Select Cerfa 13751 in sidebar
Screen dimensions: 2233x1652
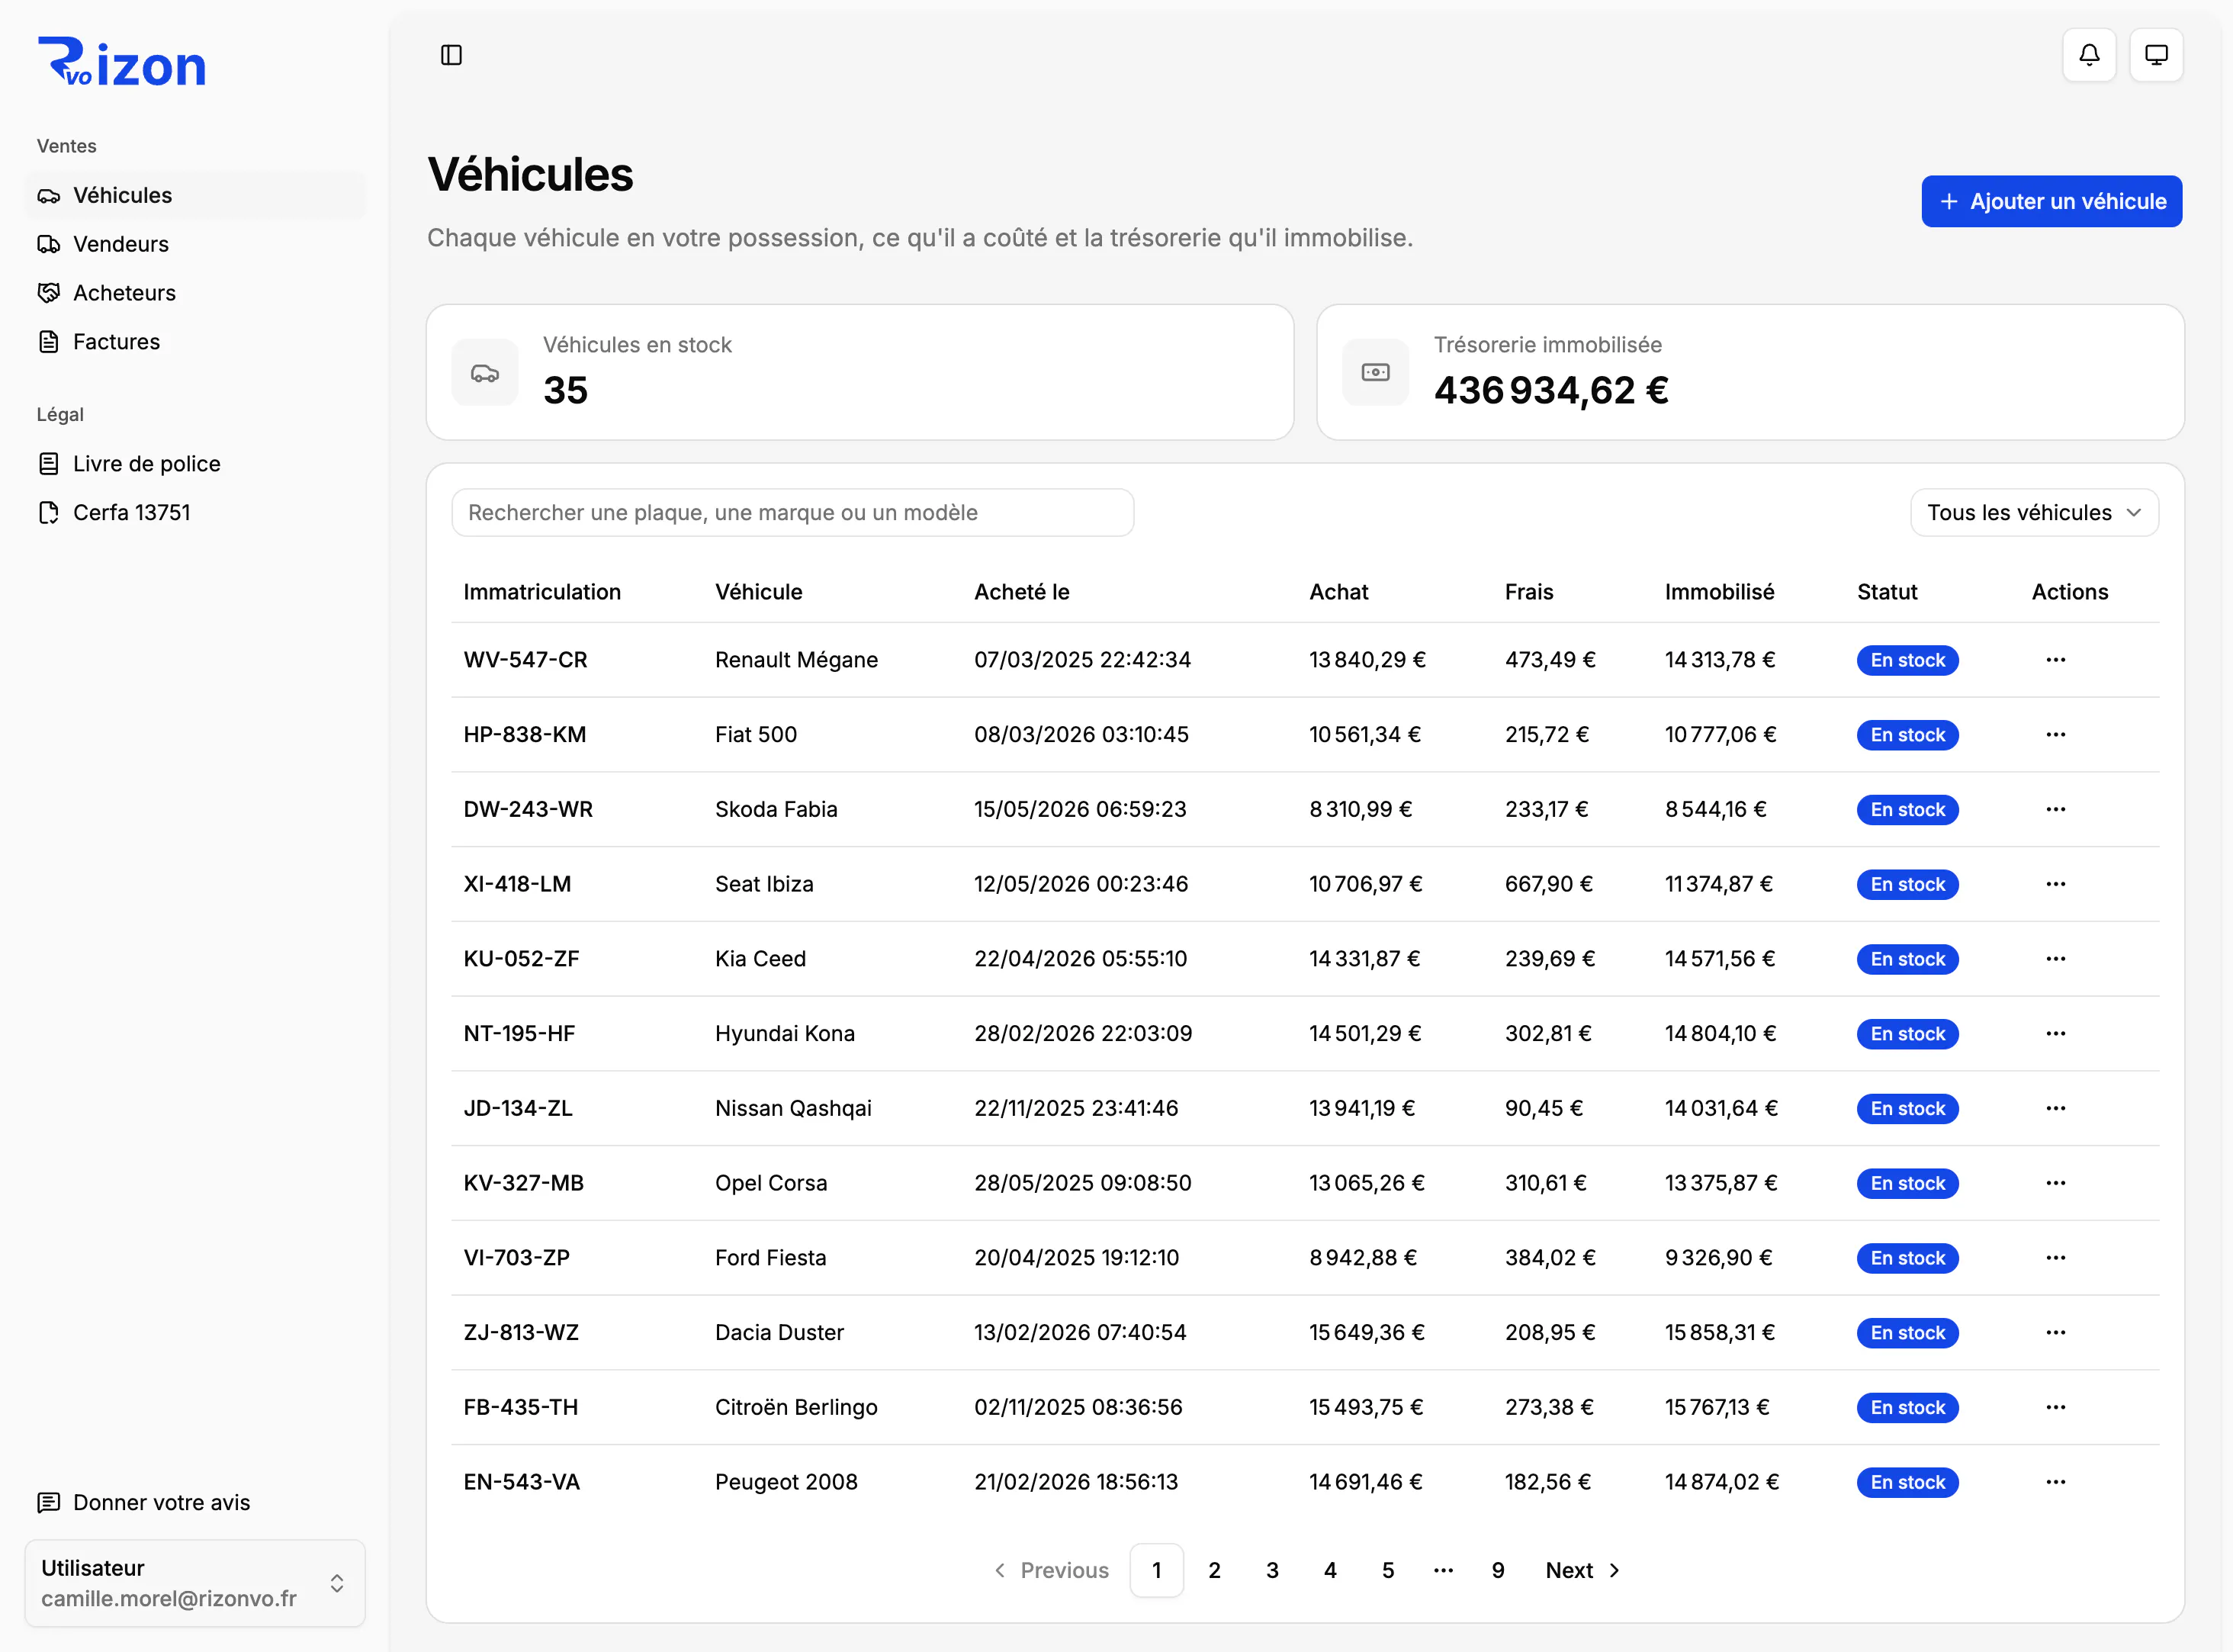pyautogui.click(x=195, y=513)
